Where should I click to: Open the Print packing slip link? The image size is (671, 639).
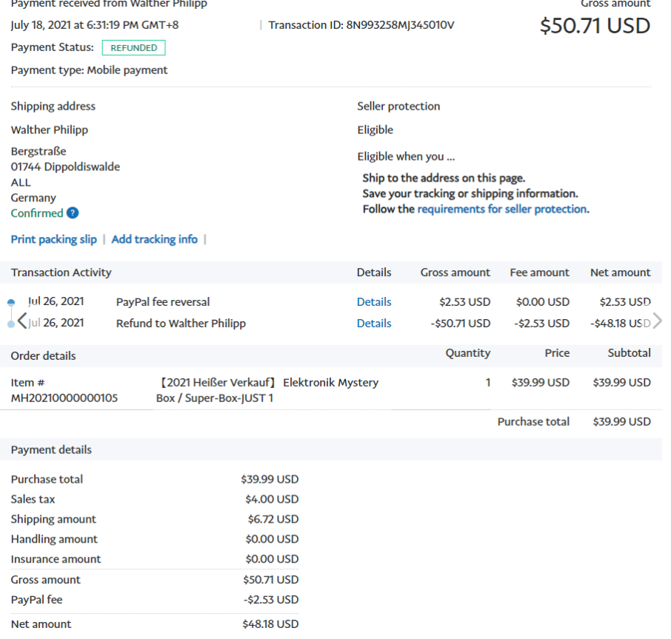pos(53,239)
